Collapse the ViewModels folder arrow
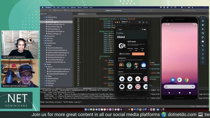This screenshot has width=210, height=118. point(44,43)
